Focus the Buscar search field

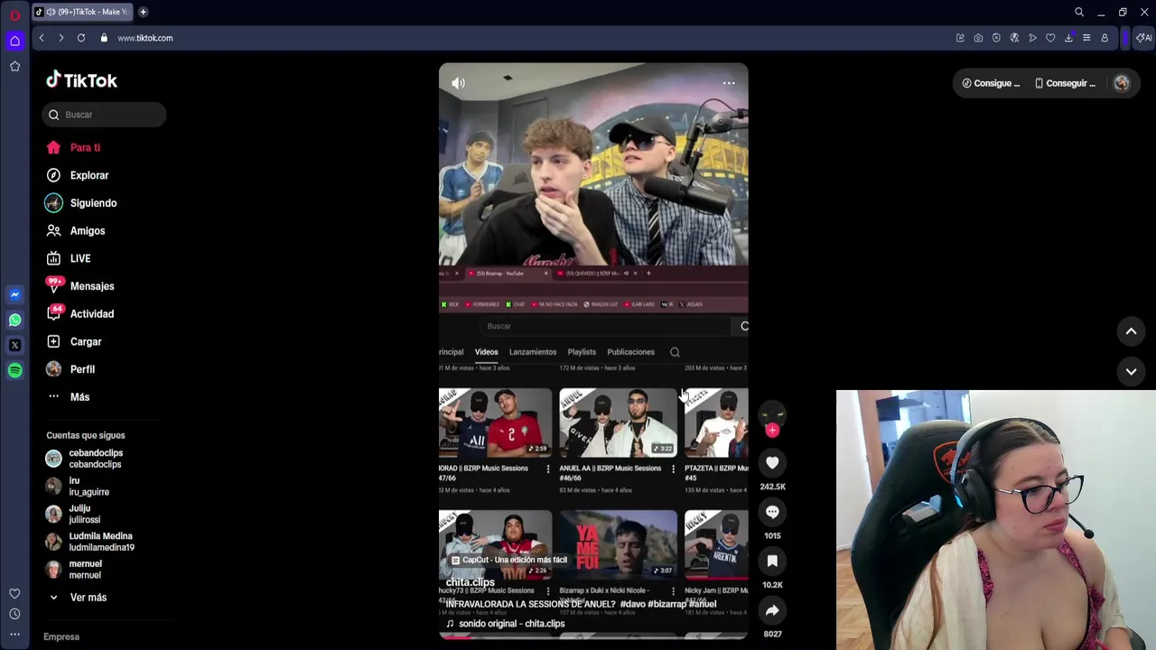coord(104,115)
